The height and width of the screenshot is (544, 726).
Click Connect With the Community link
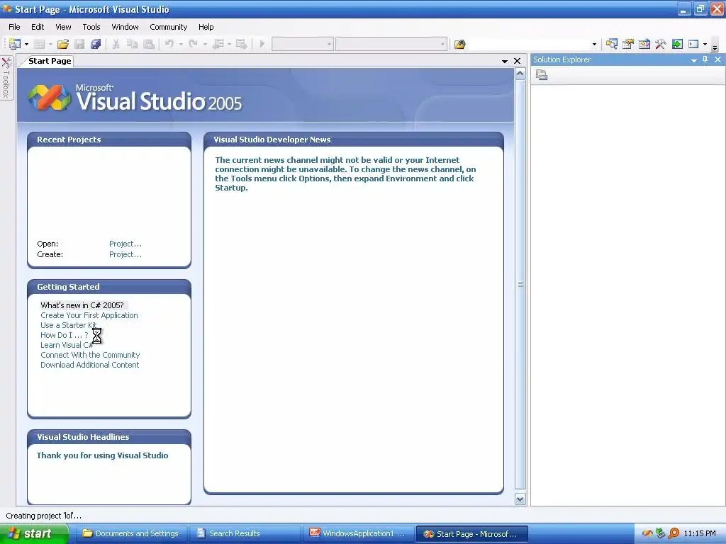[x=90, y=356]
